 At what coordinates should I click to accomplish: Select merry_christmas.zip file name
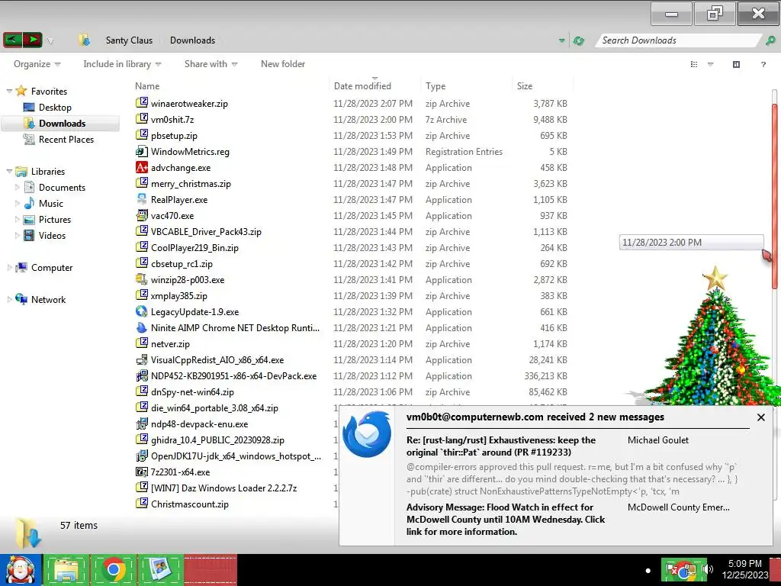(191, 184)
